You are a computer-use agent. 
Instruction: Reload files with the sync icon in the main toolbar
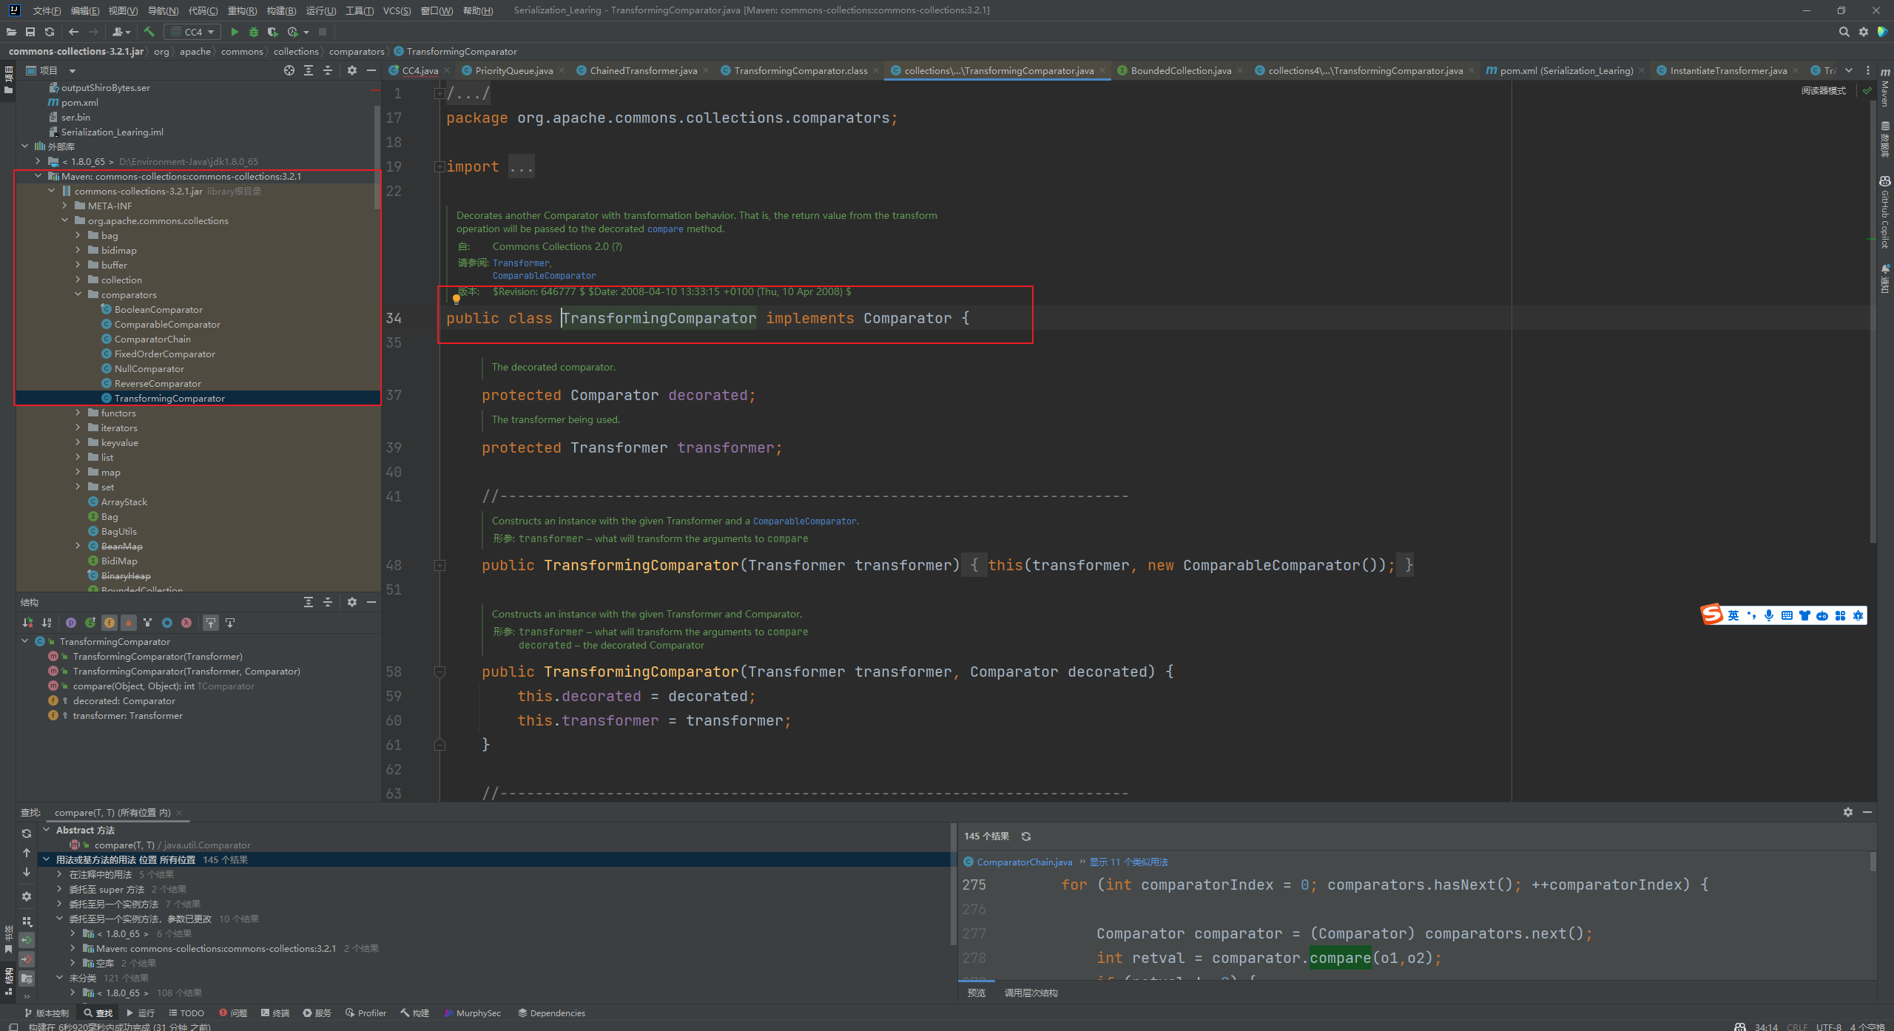(x=50, y=32)
